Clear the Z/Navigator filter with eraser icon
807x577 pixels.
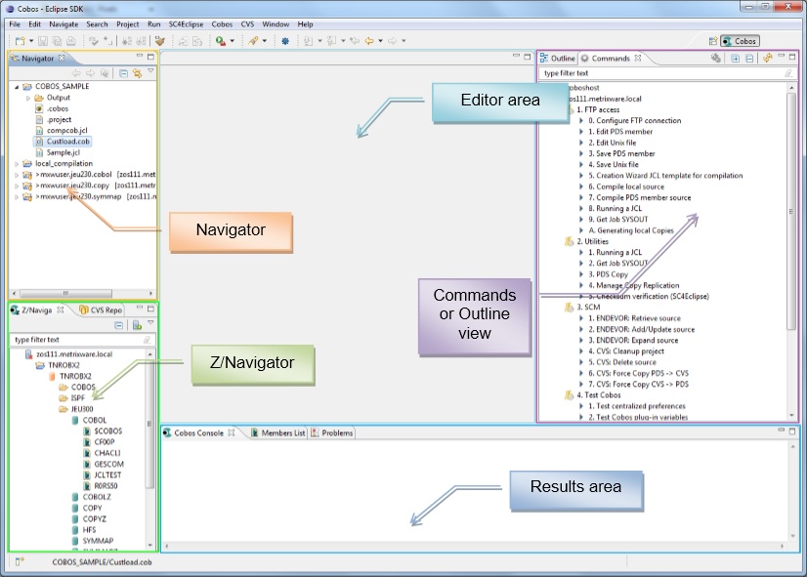pos(147,340)
